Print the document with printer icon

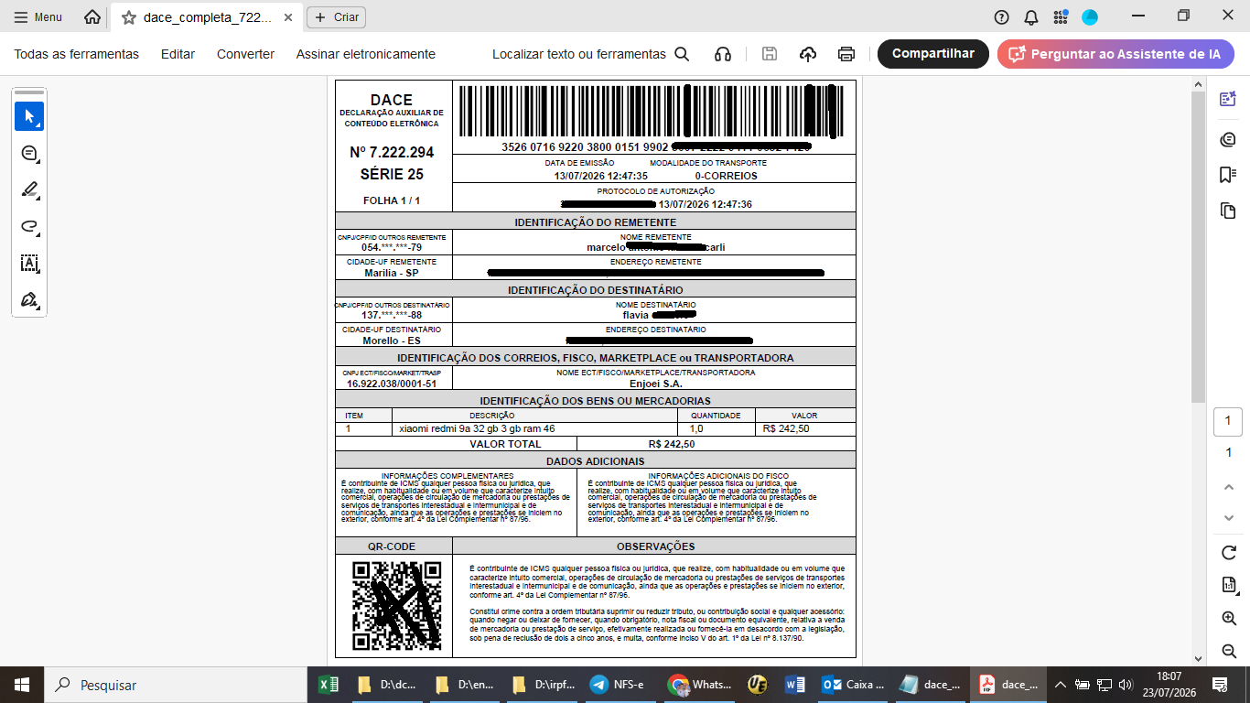[x=846, y=54]
